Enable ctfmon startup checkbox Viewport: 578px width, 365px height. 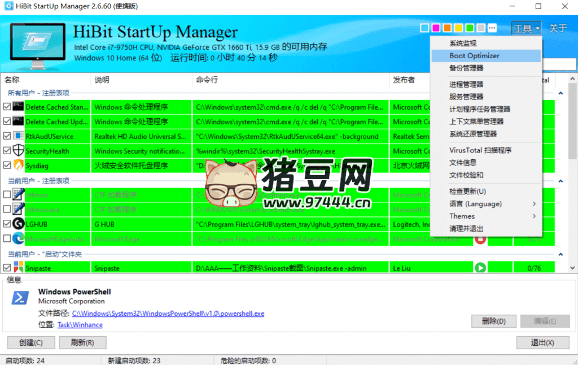7,194
